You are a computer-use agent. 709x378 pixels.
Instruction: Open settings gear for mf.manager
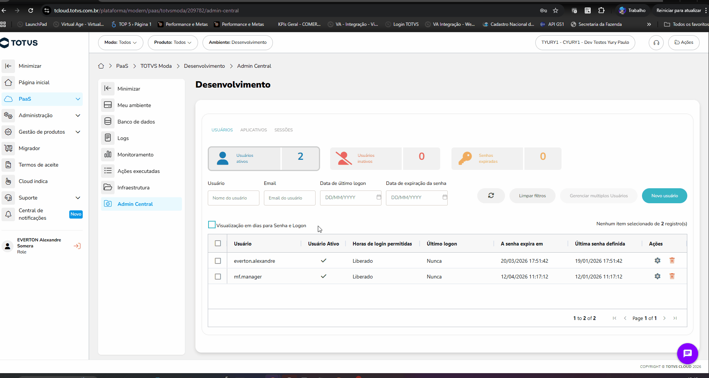pos(657,276)
